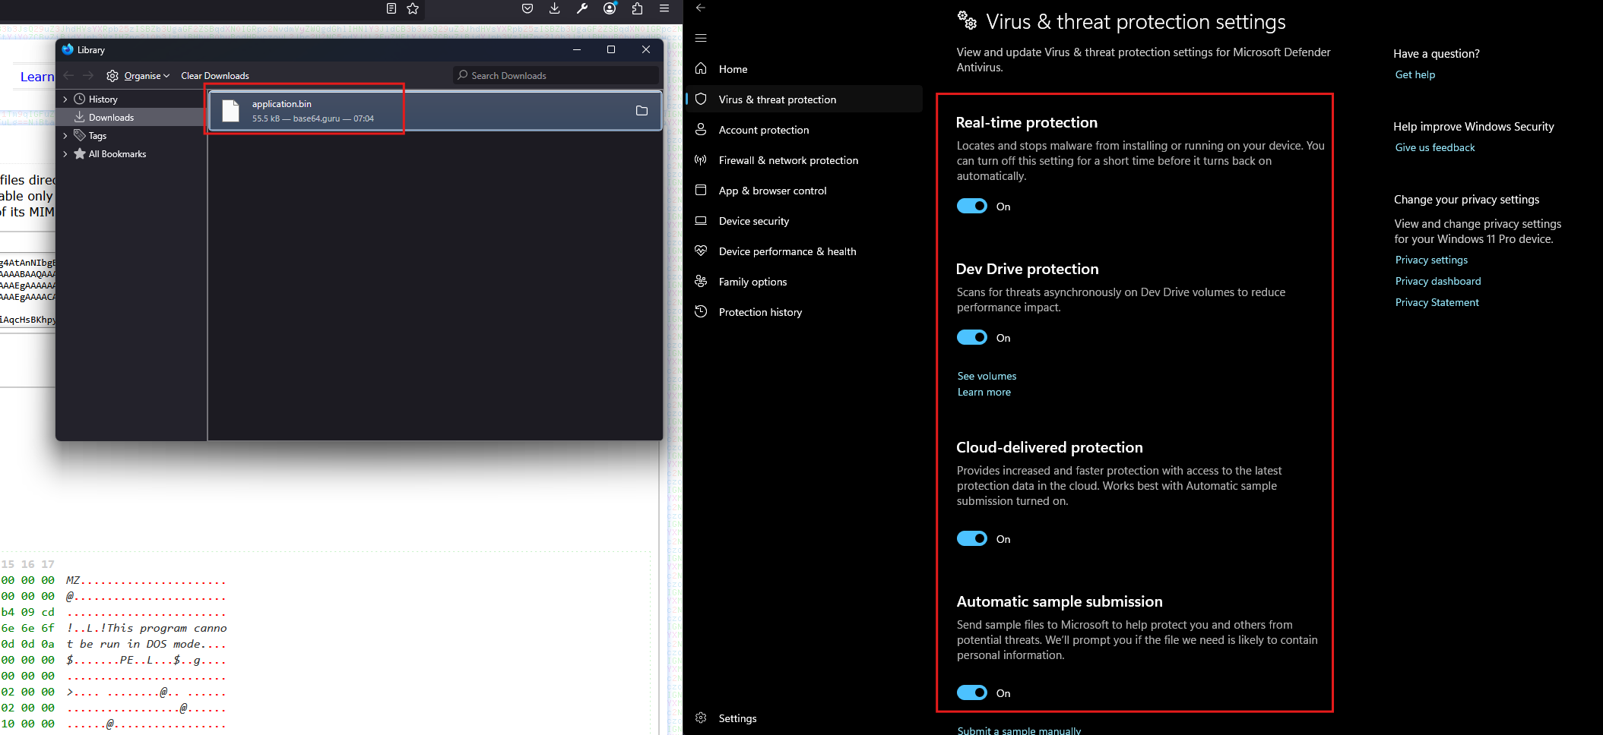The image size is (1603, 735).
Task: Open Pocket save icon in Firefox toolbar
Action: 527,8
